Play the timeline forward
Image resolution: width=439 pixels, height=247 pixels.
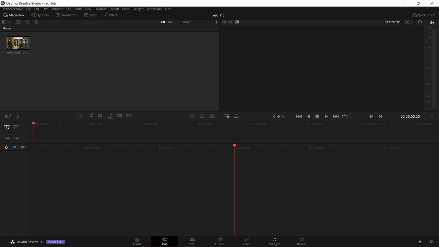pyautogui.click(x=326, y=116)
